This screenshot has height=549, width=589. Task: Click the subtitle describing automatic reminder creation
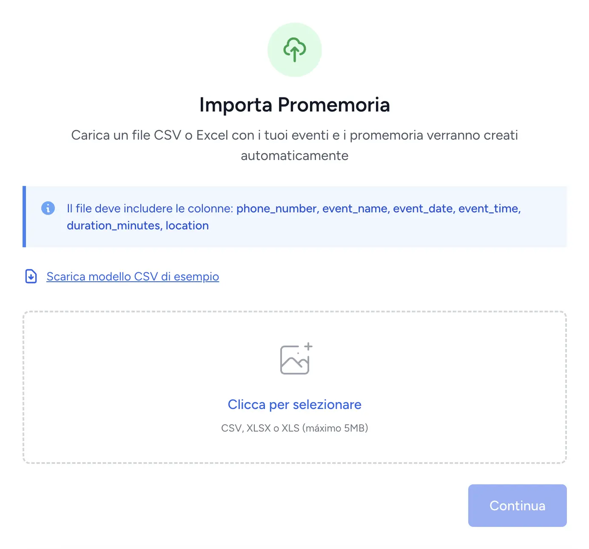tap(295, 145)
